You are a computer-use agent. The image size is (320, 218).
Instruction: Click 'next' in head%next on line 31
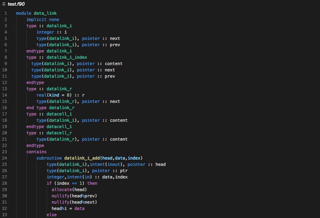pyautogui.click(x=89, y=203)
